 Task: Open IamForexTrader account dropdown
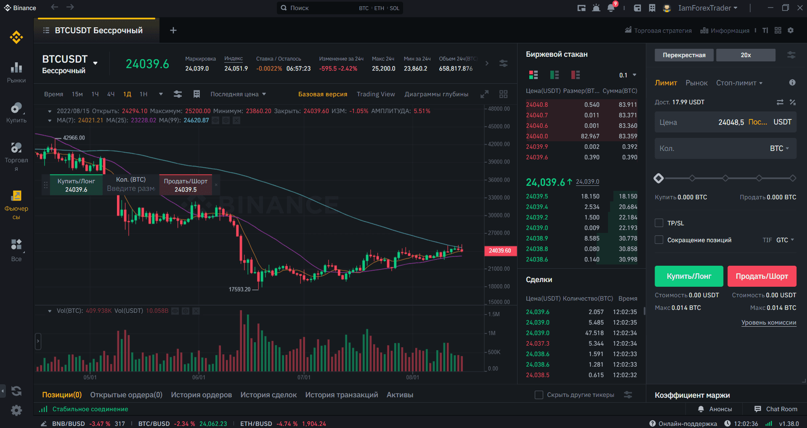(x=708, y=8)
